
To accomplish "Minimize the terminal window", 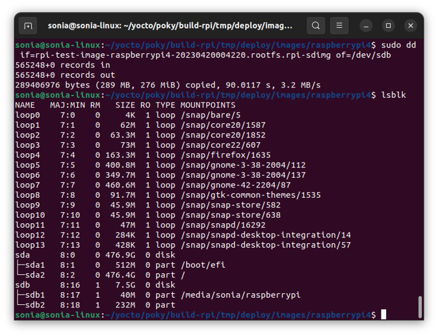I will click(x=366, y=26).
